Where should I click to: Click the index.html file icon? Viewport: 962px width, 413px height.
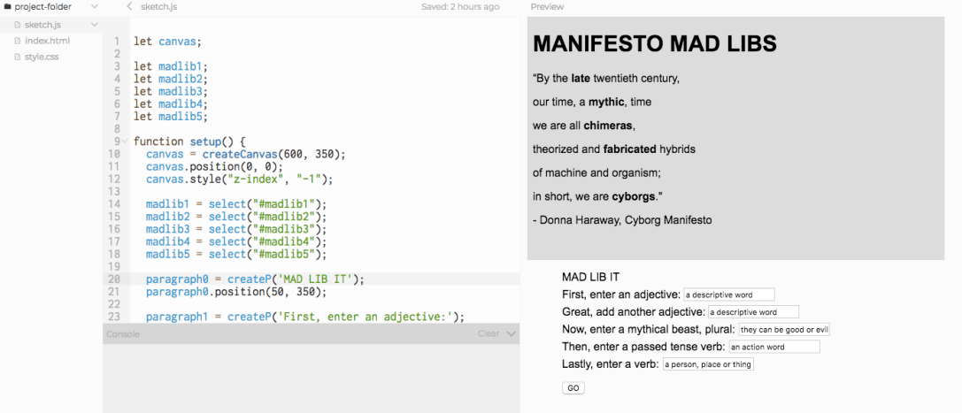(17, 41)
